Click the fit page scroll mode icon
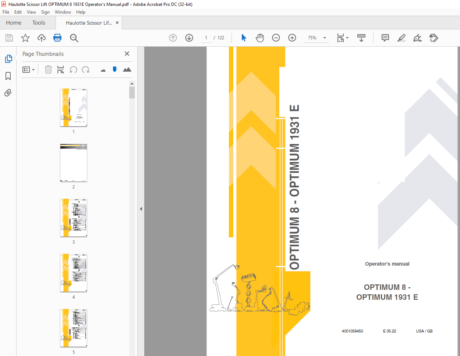 tap(340, 38)
